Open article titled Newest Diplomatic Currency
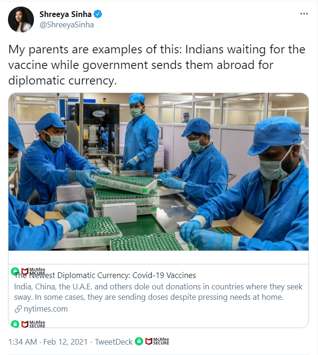This screenshot has width=318, height=355. 105,275
